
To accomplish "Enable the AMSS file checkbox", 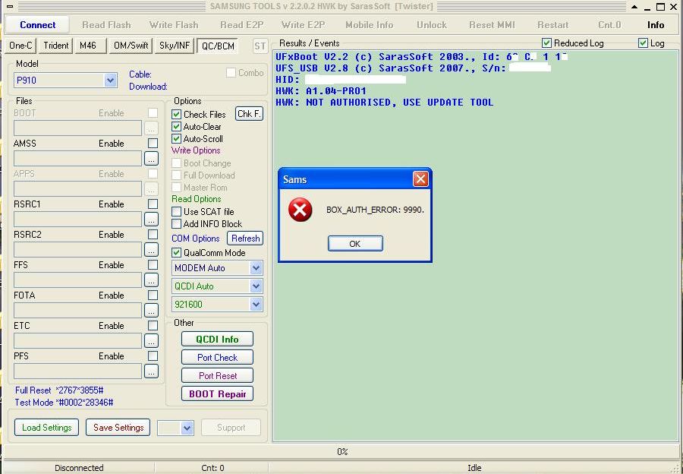I will click(153, 143).
